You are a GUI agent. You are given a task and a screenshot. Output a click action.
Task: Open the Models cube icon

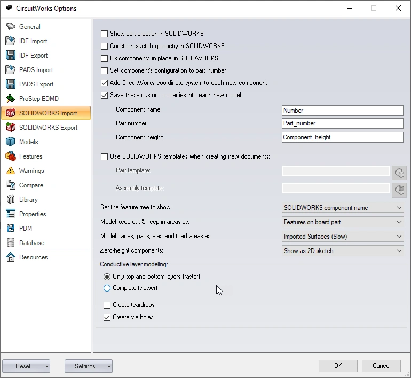(10, 142)
